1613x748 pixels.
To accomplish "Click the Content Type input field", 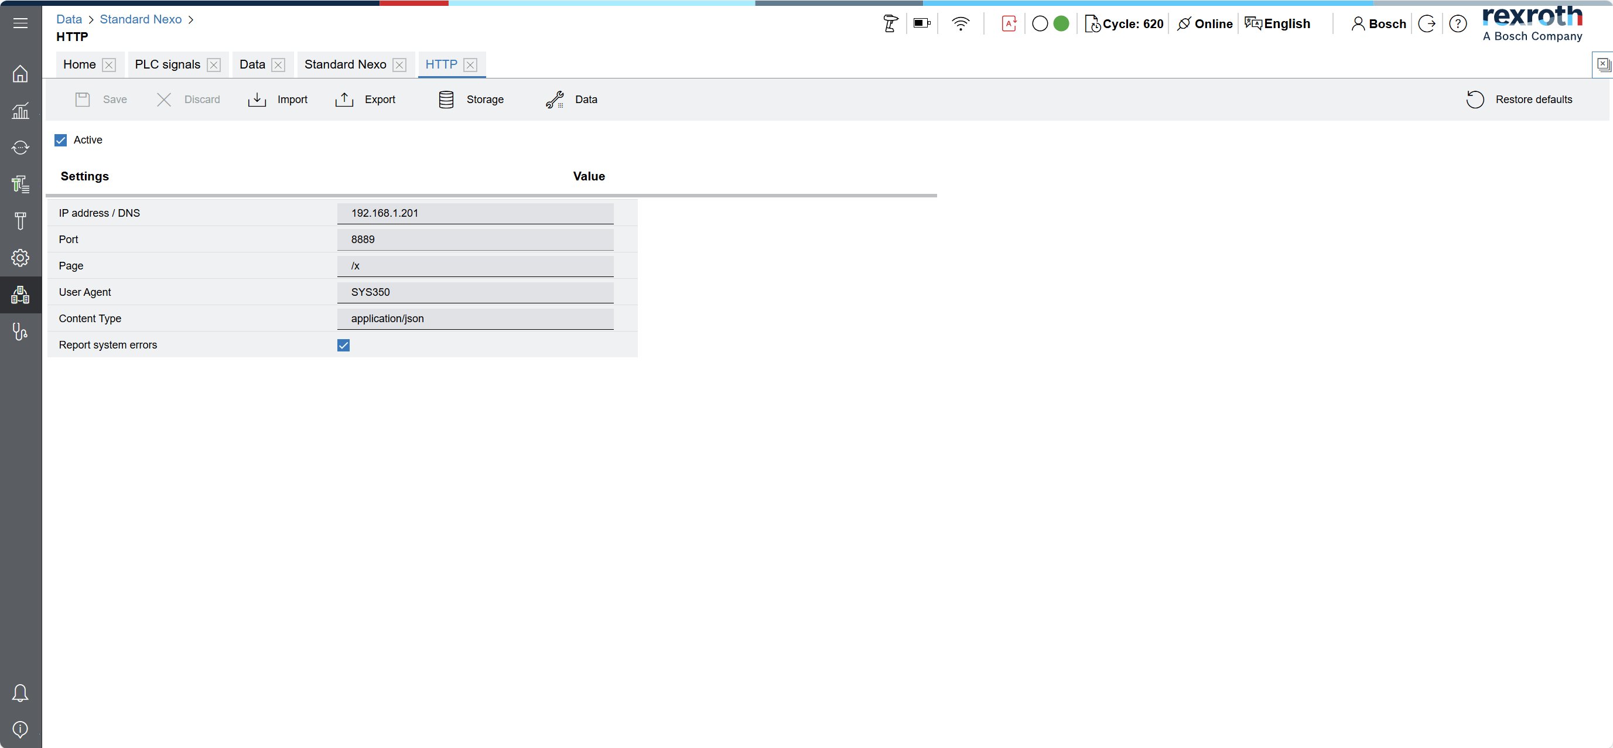I will click(475, 318).
